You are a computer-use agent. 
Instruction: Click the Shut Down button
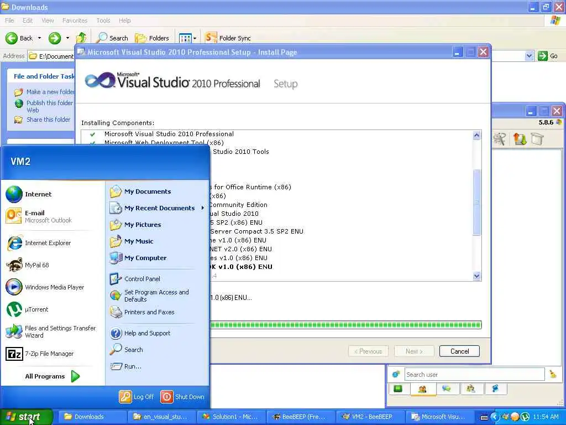[182, 397]
